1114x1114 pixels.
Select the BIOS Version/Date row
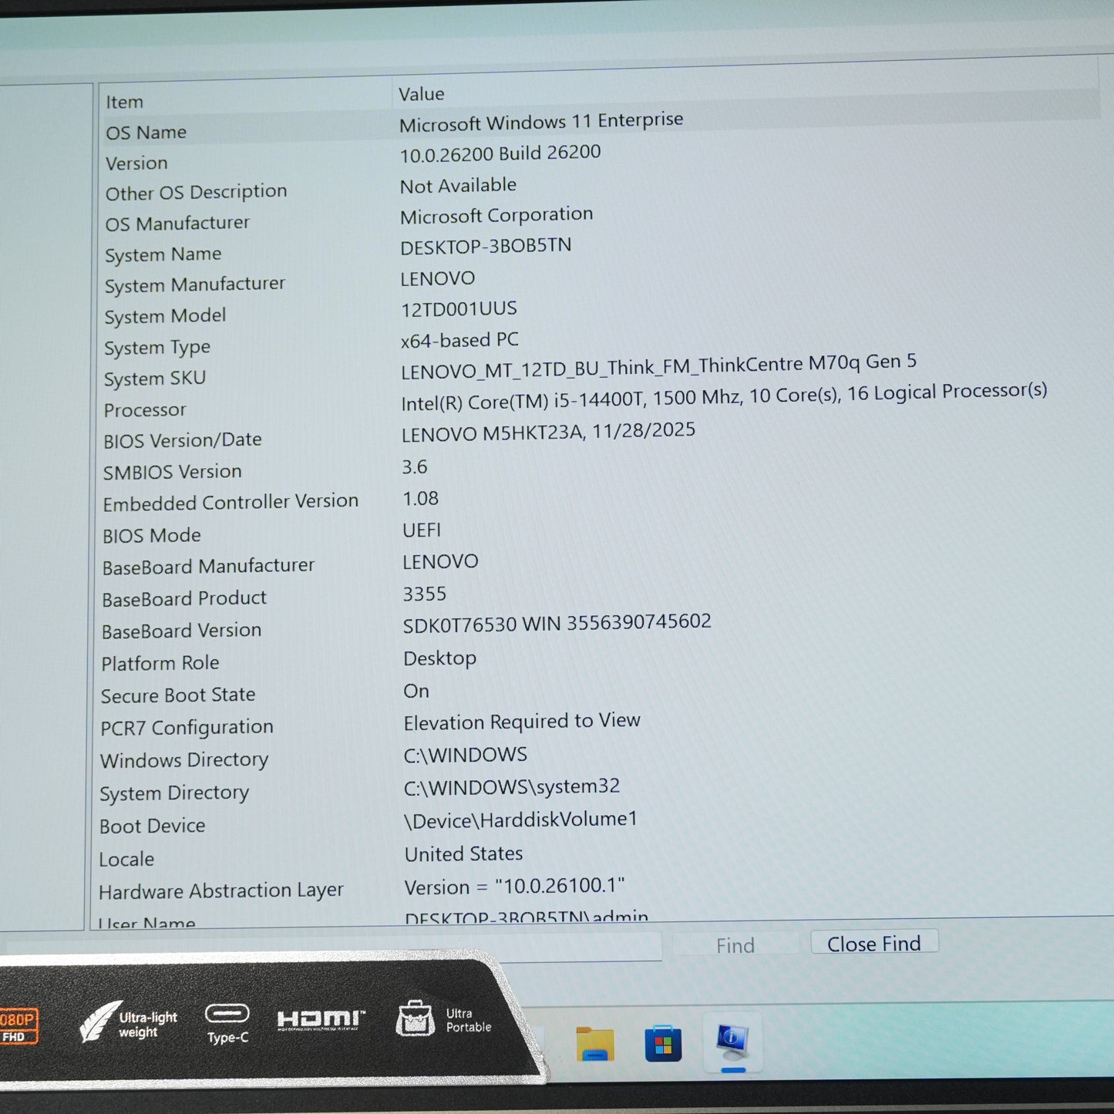tap(183, 440)
